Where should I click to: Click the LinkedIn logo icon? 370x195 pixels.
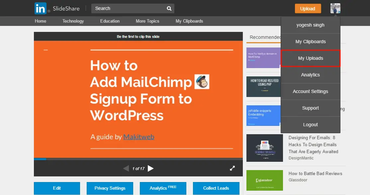pos(40,9)
